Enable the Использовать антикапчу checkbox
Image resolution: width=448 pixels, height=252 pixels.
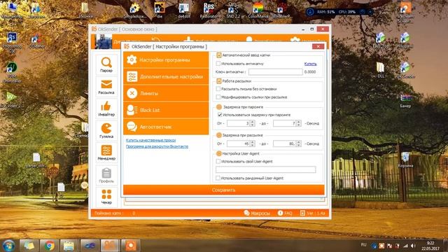click(218, 64)
